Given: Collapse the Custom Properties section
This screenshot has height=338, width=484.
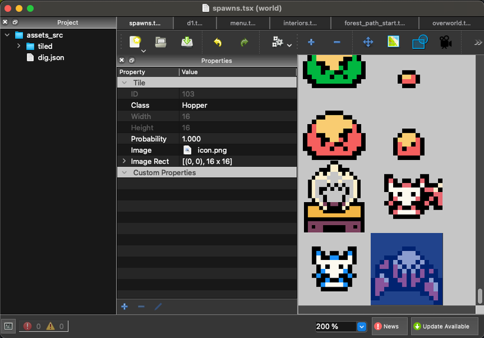Looking at the screenshot, I should click(x=124, y=173).
